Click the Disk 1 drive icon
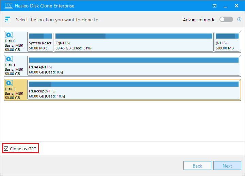The image size is (245, 176). (x=9, y=59)
